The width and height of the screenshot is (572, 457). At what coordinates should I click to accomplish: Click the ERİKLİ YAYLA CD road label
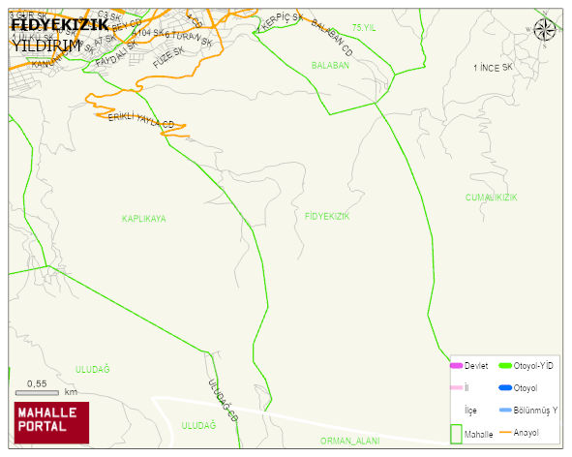click(x=141, y=120)
